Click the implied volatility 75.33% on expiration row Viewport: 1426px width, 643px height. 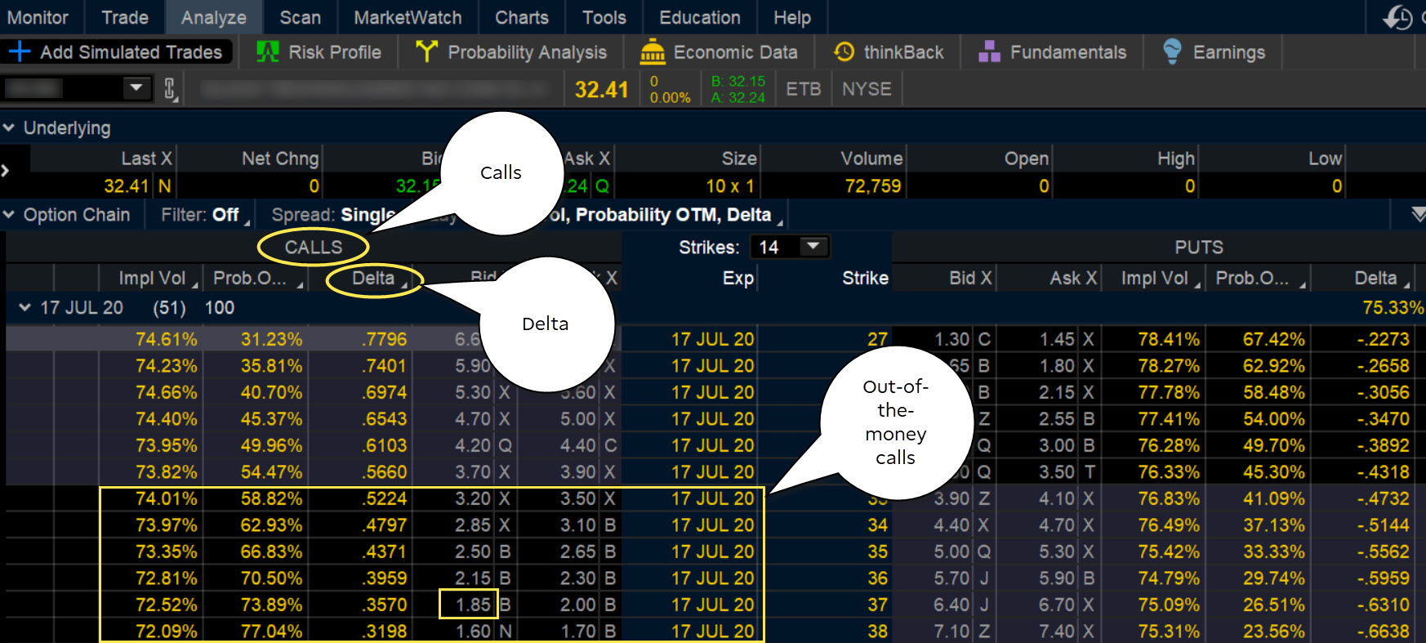pyautogui.click(x=1393, y=307)
